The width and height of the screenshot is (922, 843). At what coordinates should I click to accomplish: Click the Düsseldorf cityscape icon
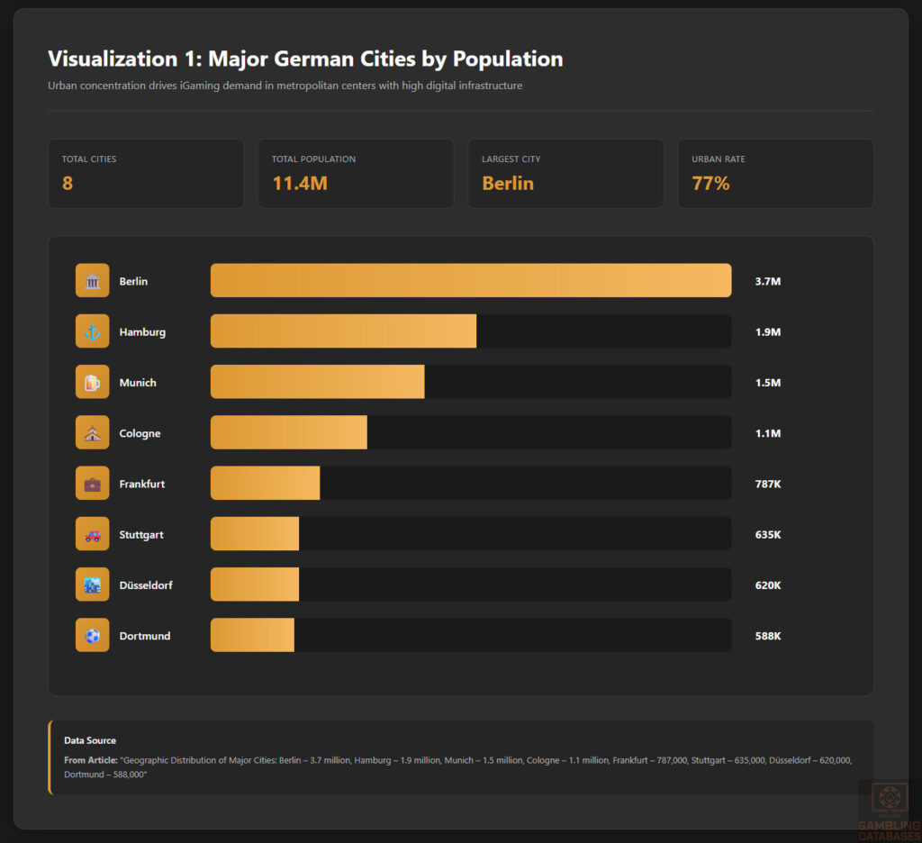92,585
